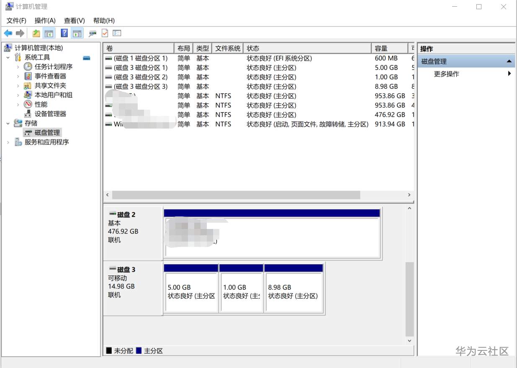Click the disk connect/rescan toolbar icon
Screen dimensions: 517x368
(92, 33)
